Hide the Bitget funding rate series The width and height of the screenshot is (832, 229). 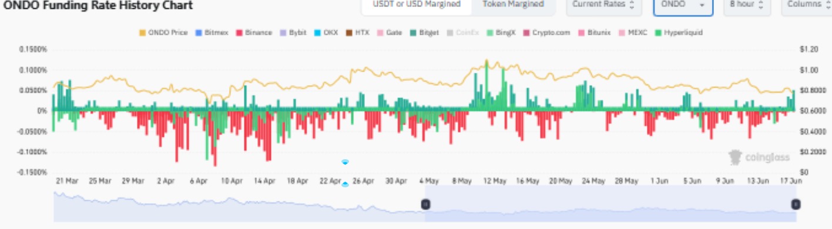[424, 33]
